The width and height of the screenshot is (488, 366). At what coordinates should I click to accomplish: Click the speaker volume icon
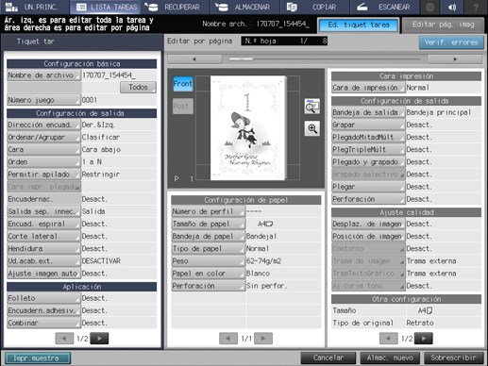(x=452, y=7)
